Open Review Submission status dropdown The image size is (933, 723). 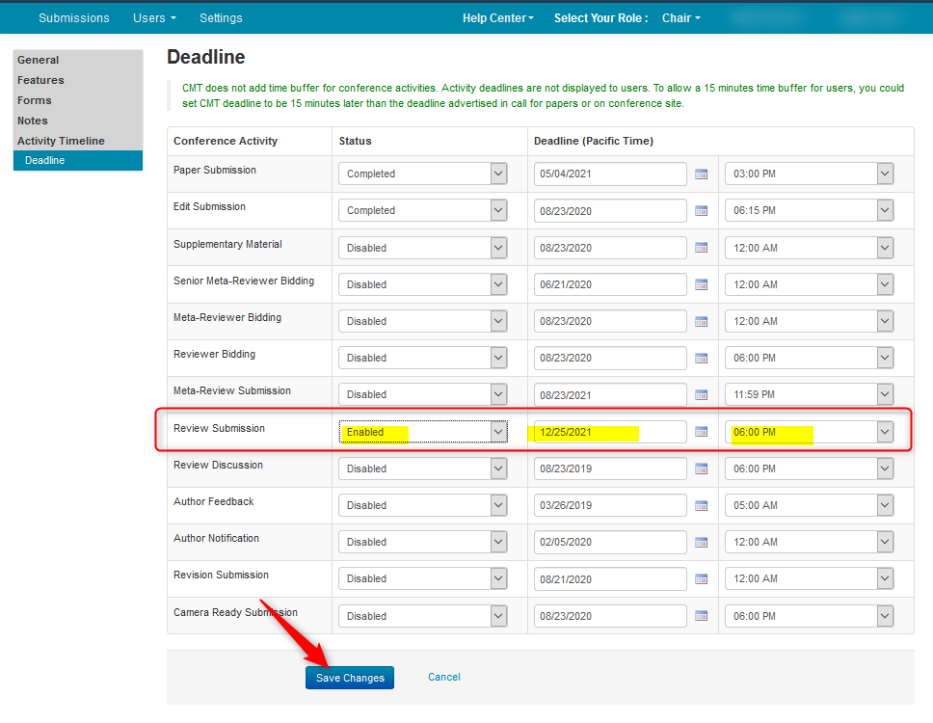point(423,432)
